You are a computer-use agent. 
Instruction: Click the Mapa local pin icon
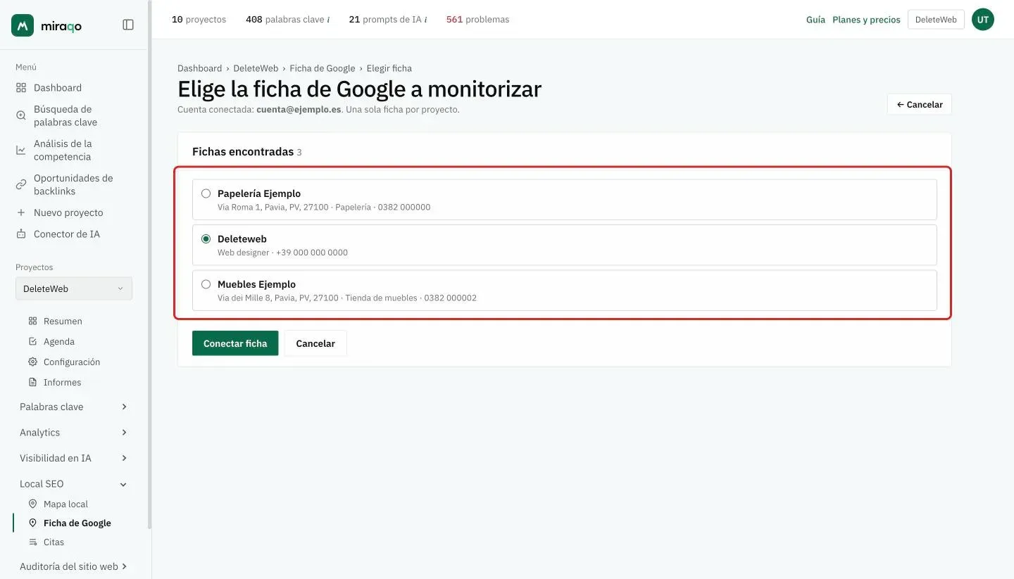pyautogui.click(x=32, y=504)
